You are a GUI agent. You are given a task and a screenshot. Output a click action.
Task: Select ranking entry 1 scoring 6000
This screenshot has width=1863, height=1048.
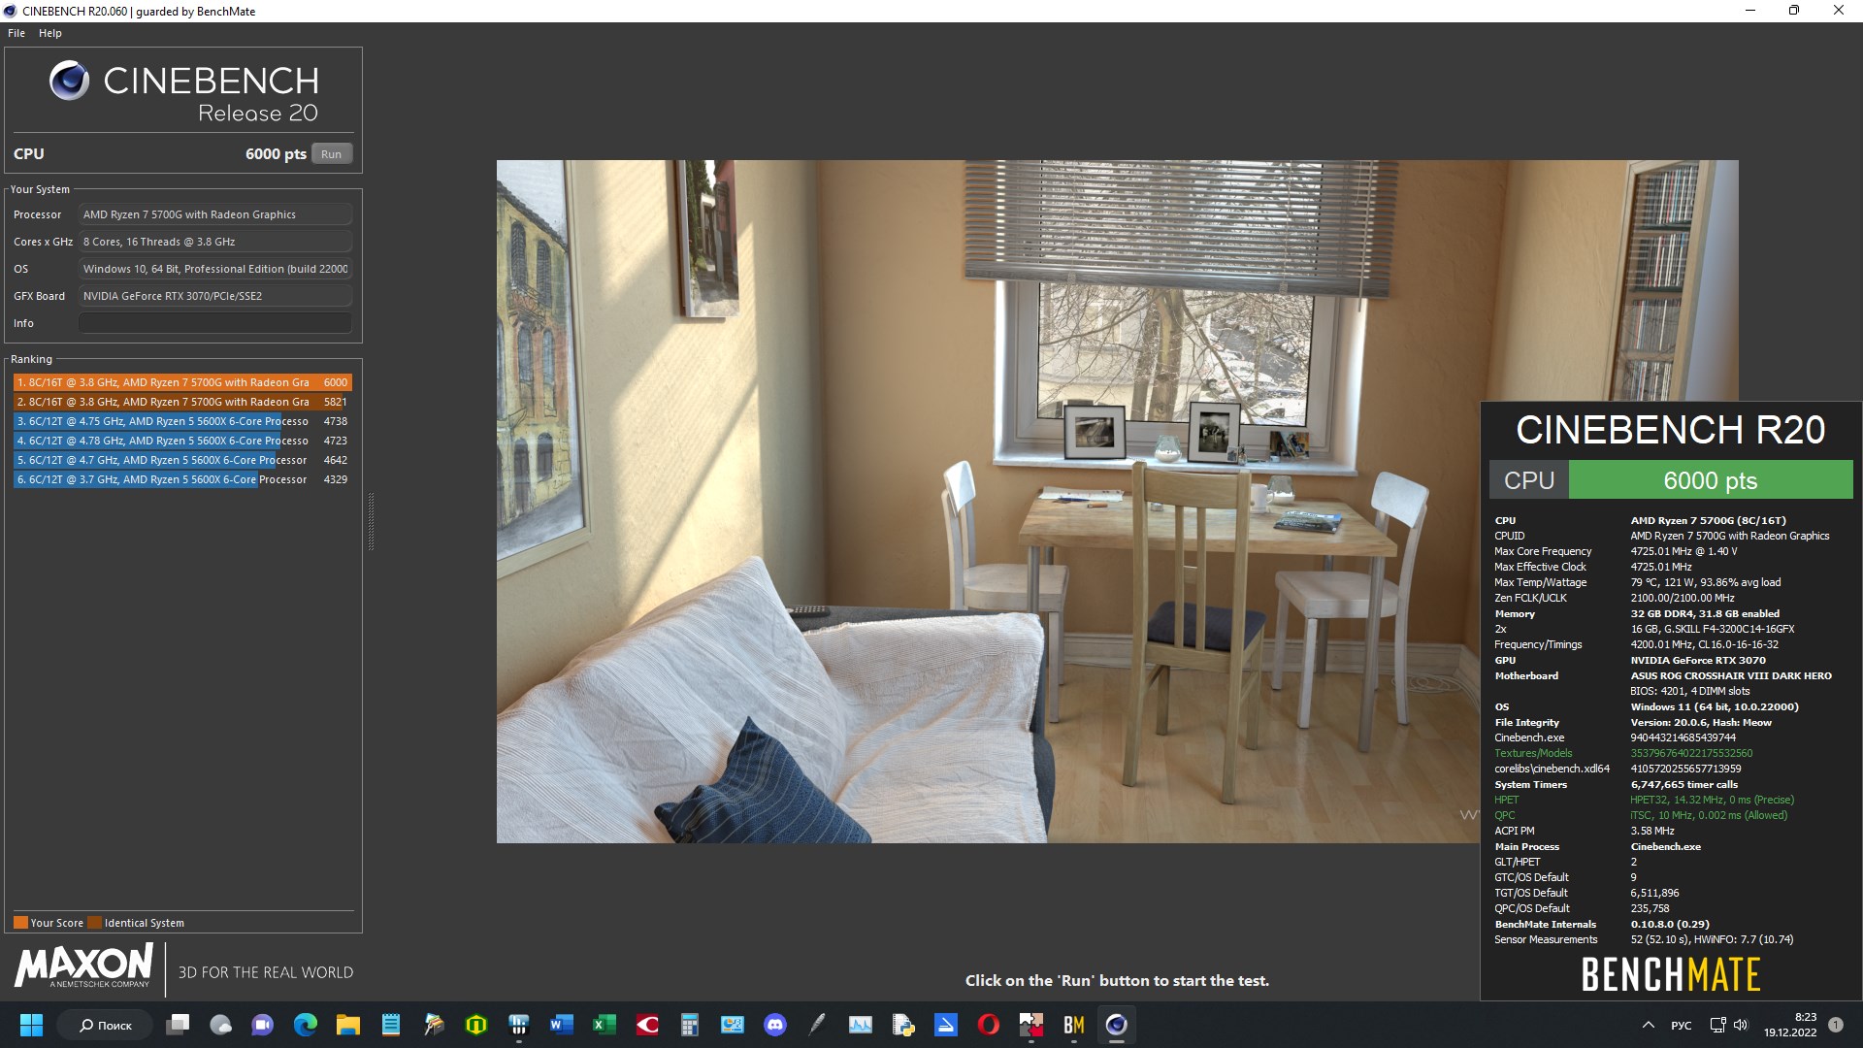click(x=182, y=382)
